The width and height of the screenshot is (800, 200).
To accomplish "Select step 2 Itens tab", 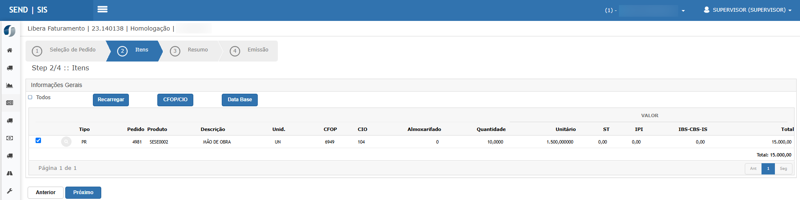I will pyautogui.click(x=134, y=51).
